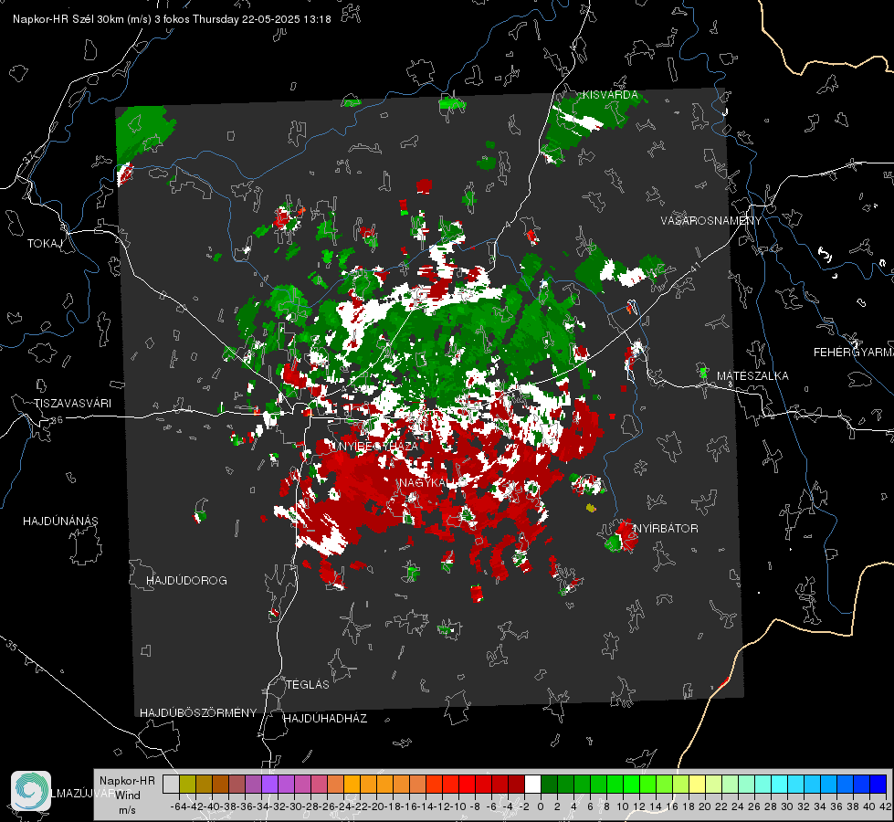The height and width of the screenshot is (822, 894).
Task: Pick the dark green 0-2 legend swatch
Action: (x=549, y=784)
